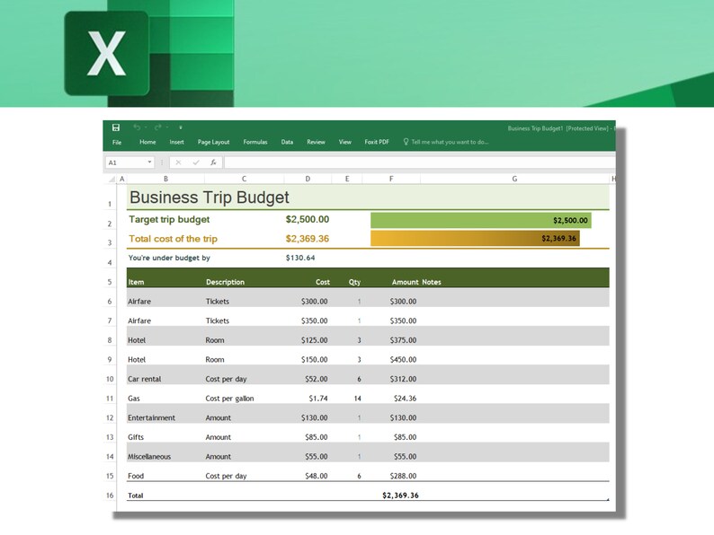Click the Save icon in quick access toolbar
Screen dimensions: 714x535
point(116,127)
